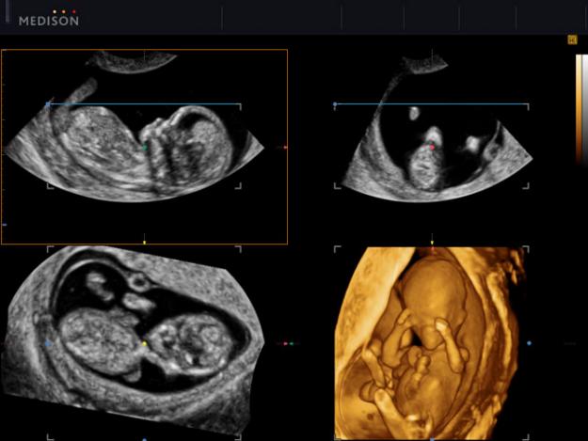The image size is (588, 441).
Task: Click the green center marker in sagittal view
Action: 144,147
